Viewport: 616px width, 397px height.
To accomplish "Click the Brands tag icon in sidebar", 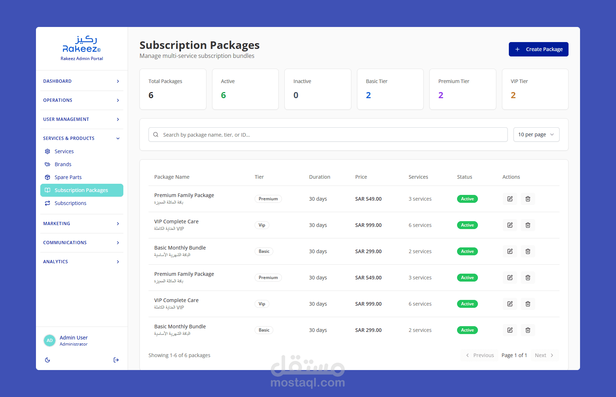I will [47, 164].
